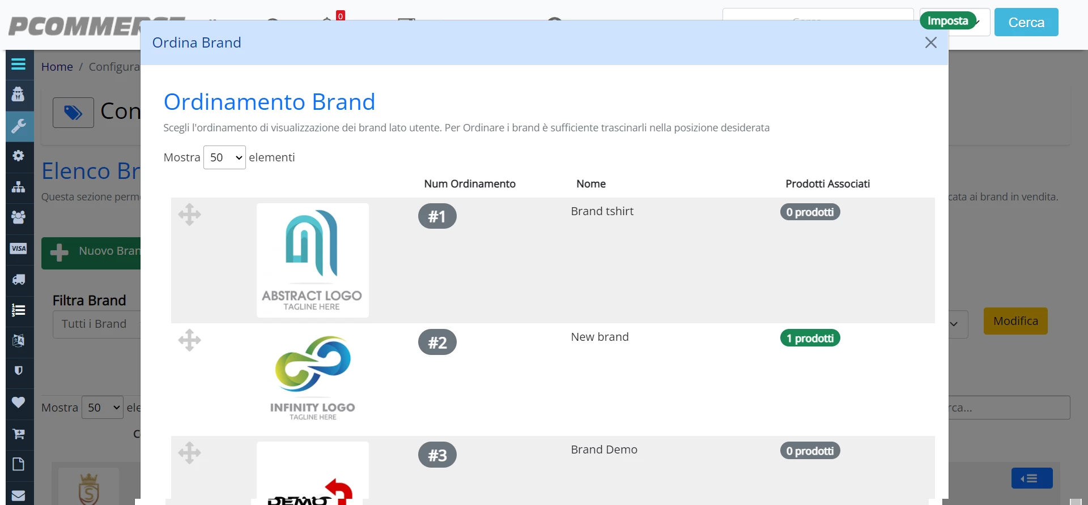
Task: Open the gear settings sidebar icon
Action: tap(19, 156)
